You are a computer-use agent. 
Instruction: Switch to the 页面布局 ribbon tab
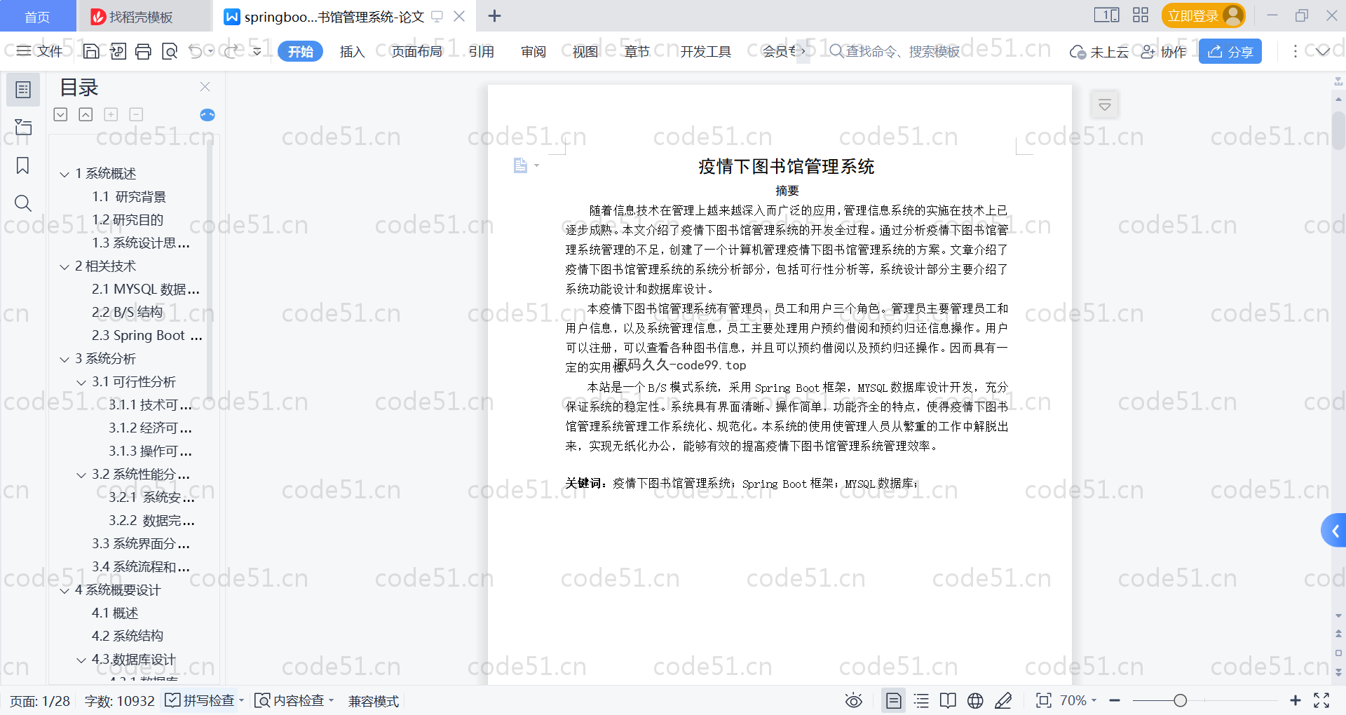coord(416,51)
